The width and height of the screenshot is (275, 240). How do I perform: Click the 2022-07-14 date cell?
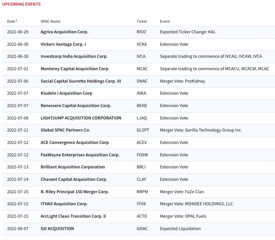[18, 179]
